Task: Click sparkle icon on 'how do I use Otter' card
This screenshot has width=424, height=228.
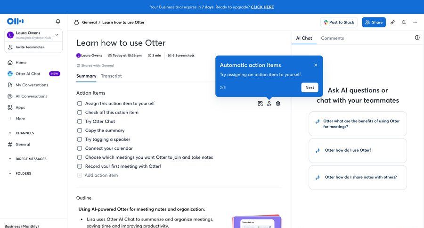Action: point(318,151)
